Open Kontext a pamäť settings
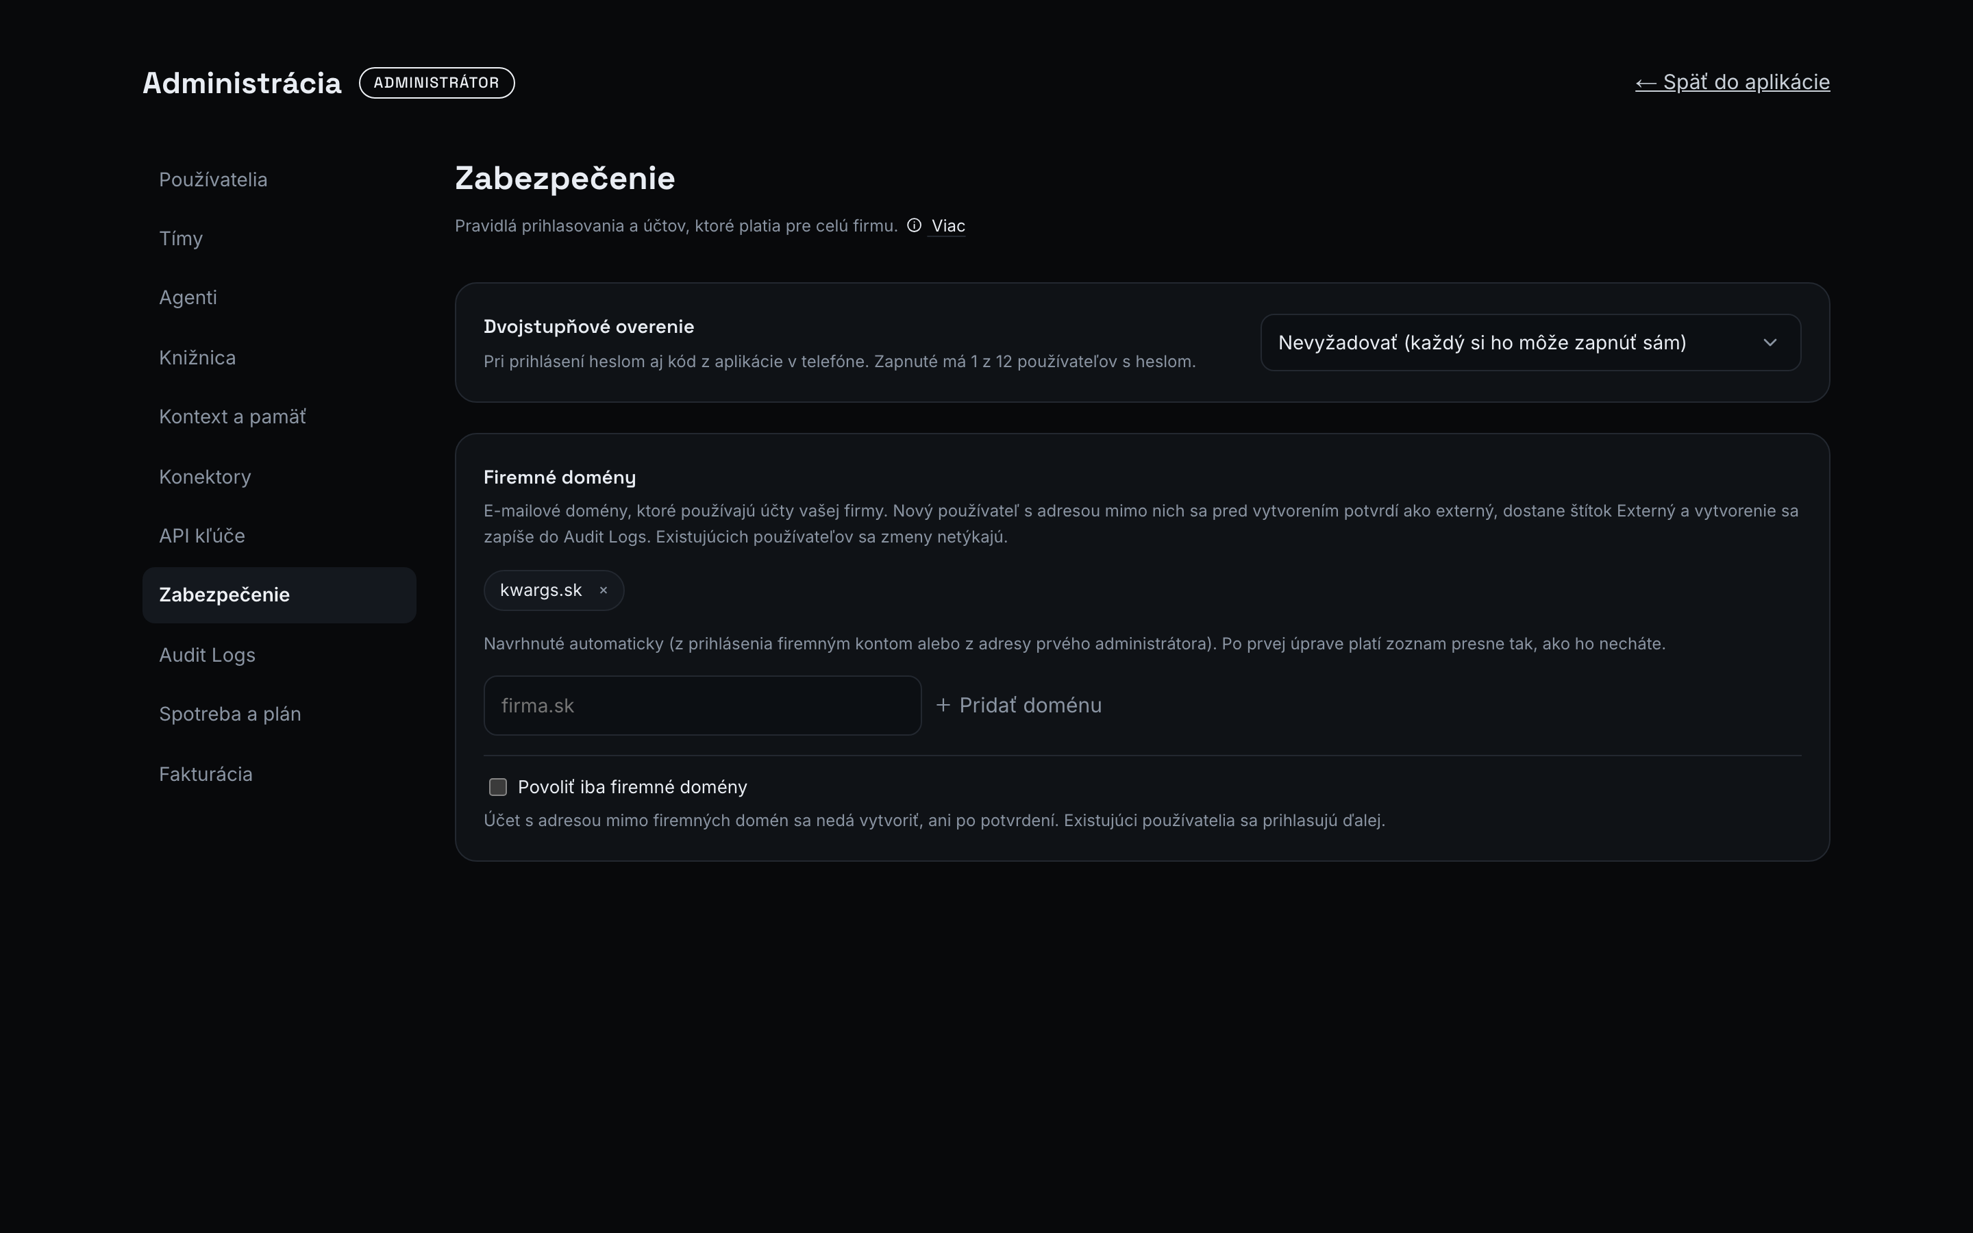Screen dimensions: 1973x1233 279,416
